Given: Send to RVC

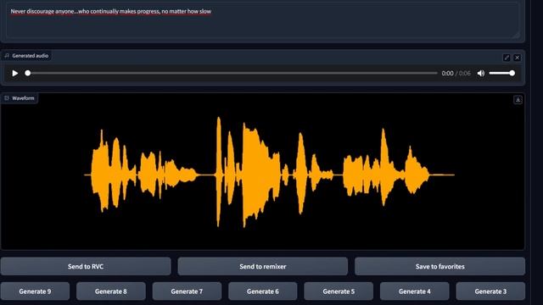Looking at the screenshot, I should (x=86, y=266).
